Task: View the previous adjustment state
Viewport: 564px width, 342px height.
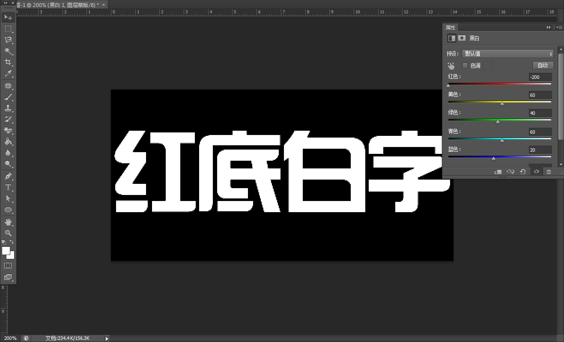Action: pos(510,171)
